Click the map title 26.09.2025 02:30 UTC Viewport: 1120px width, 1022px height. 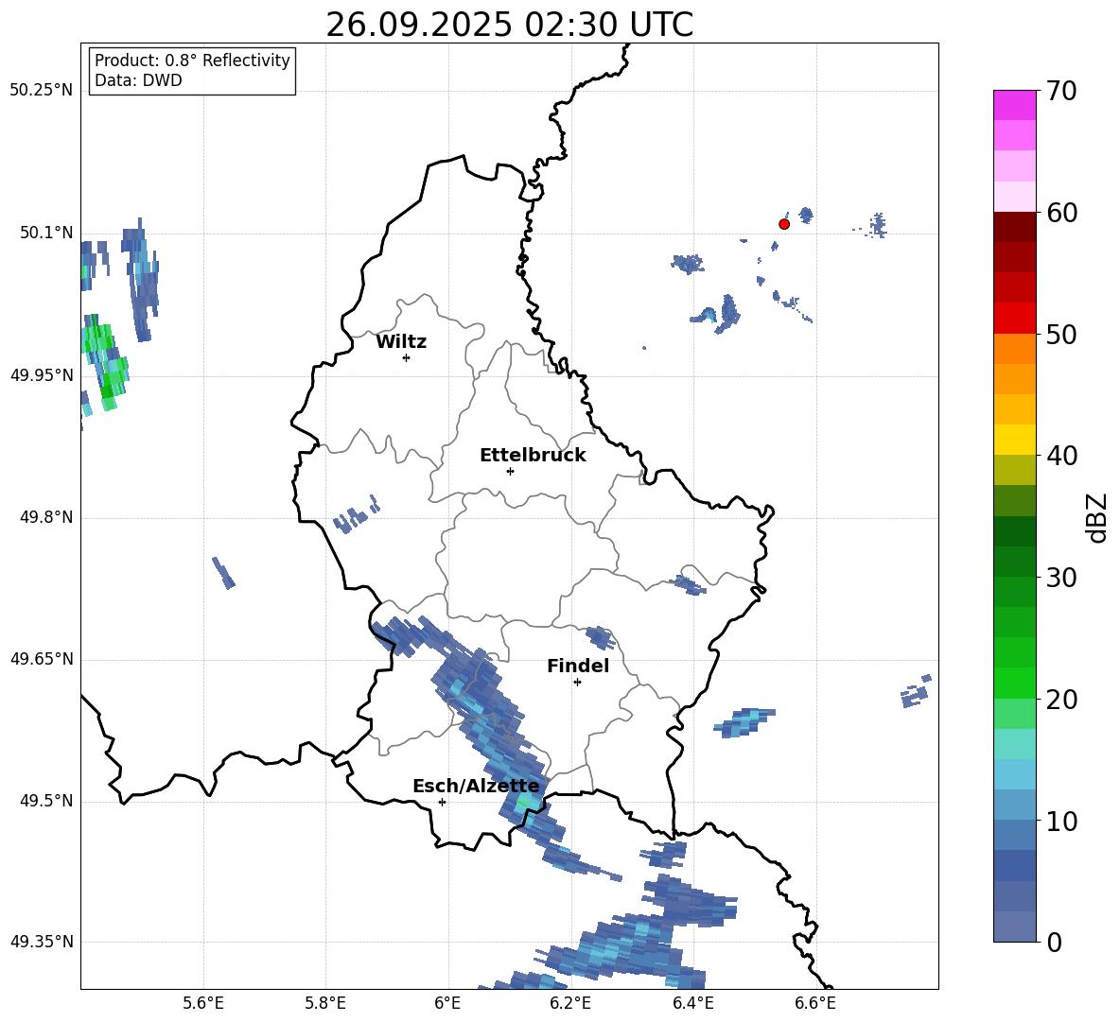click(509, 25)
